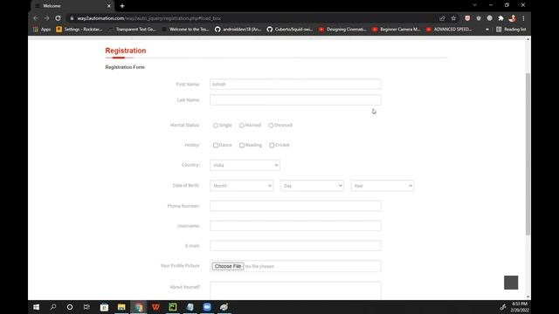
Task: Open a new browser tab
Action: (x=122, y=6)
